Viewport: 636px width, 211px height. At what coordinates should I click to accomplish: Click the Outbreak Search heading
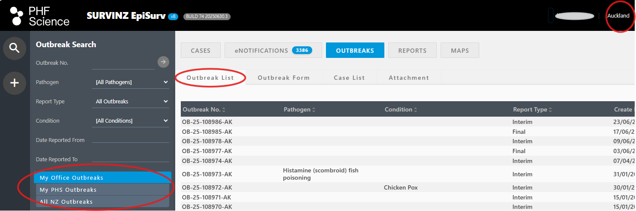(66, 44)
